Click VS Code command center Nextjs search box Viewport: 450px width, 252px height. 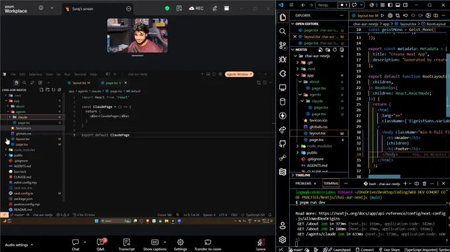pyautogui.click(x=327, y=5)
